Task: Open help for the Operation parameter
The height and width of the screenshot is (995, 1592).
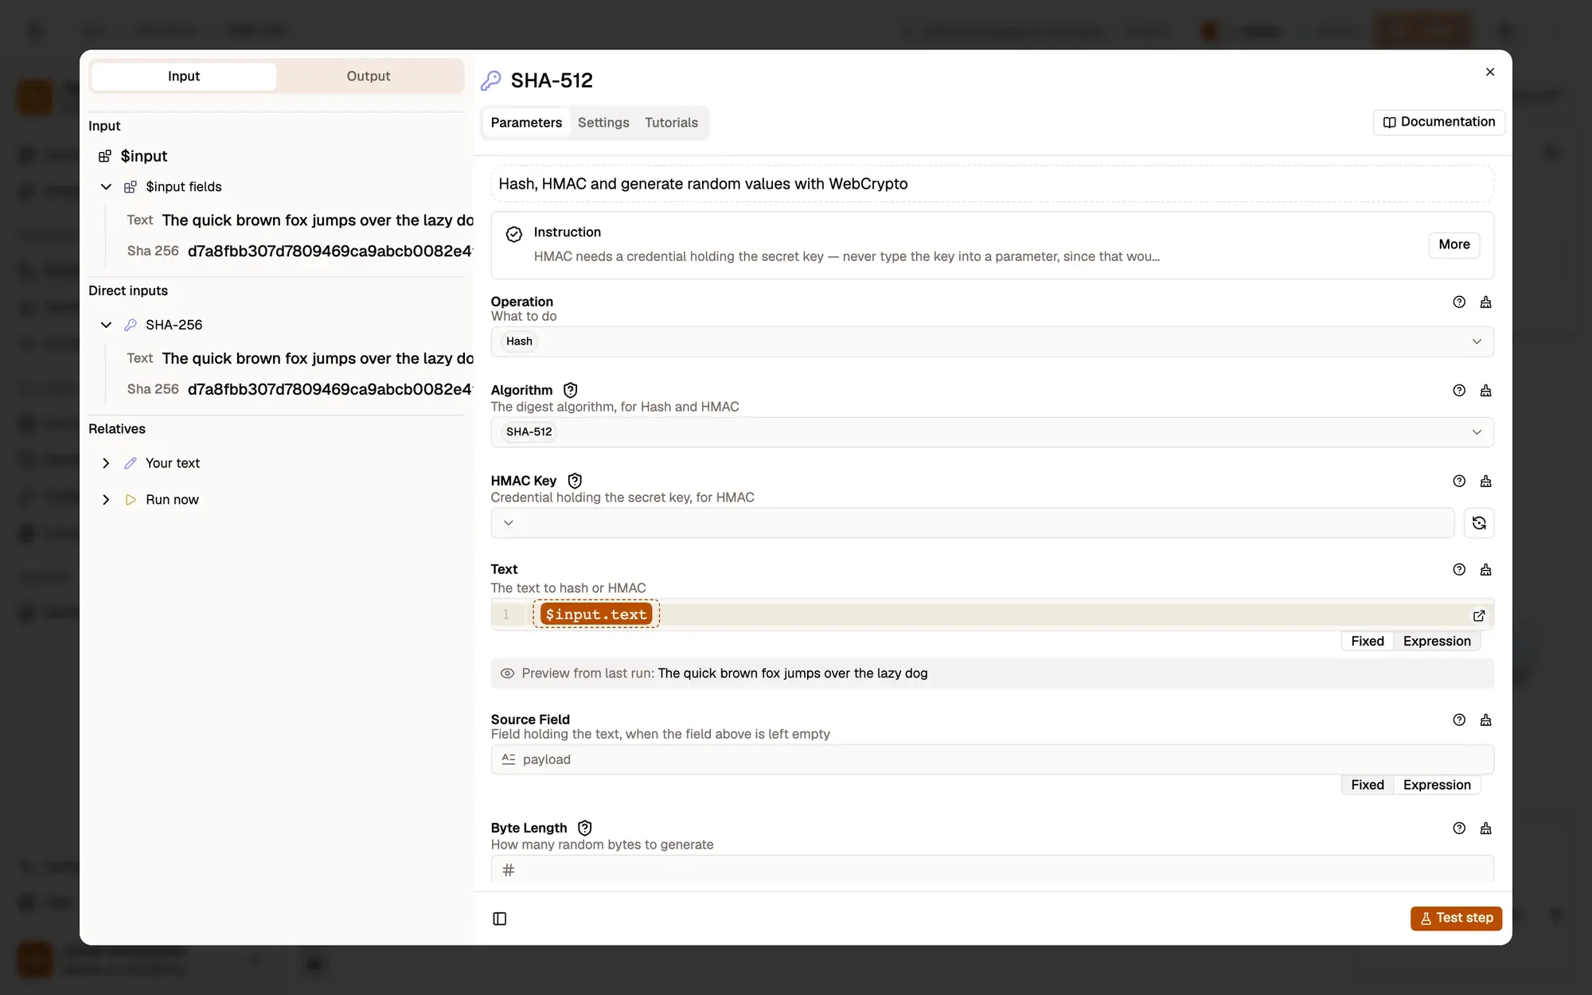Action: tap(1459, 302)
